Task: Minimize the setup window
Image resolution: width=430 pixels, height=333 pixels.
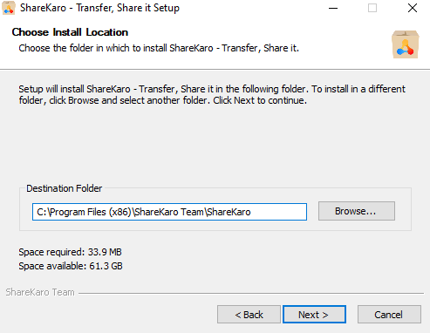Action: click(333, 8)
